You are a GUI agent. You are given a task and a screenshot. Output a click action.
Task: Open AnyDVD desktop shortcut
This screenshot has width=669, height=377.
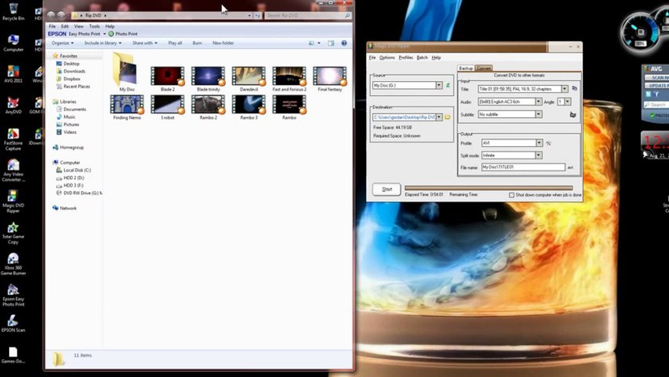pos(13,105)
